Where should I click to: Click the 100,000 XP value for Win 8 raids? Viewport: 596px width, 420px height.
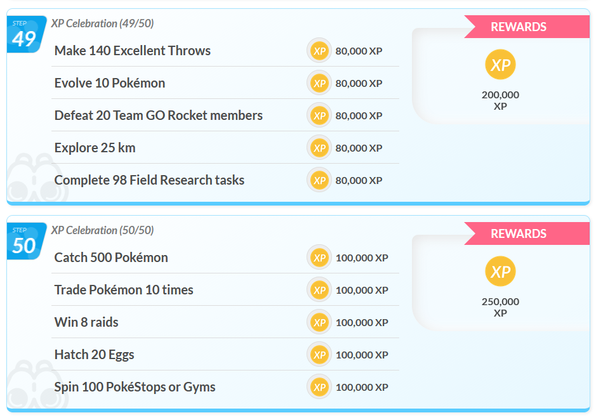click(362, 322)
